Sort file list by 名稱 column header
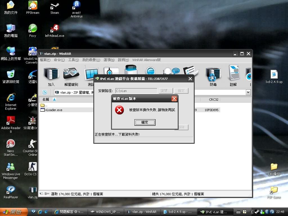The height and width of the screenshot is (216, 288). click(x=46, y=100)
